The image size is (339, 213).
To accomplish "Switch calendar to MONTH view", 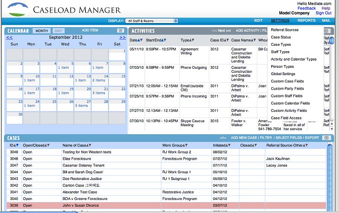I will pyautogui.click(x=42, y=31).
